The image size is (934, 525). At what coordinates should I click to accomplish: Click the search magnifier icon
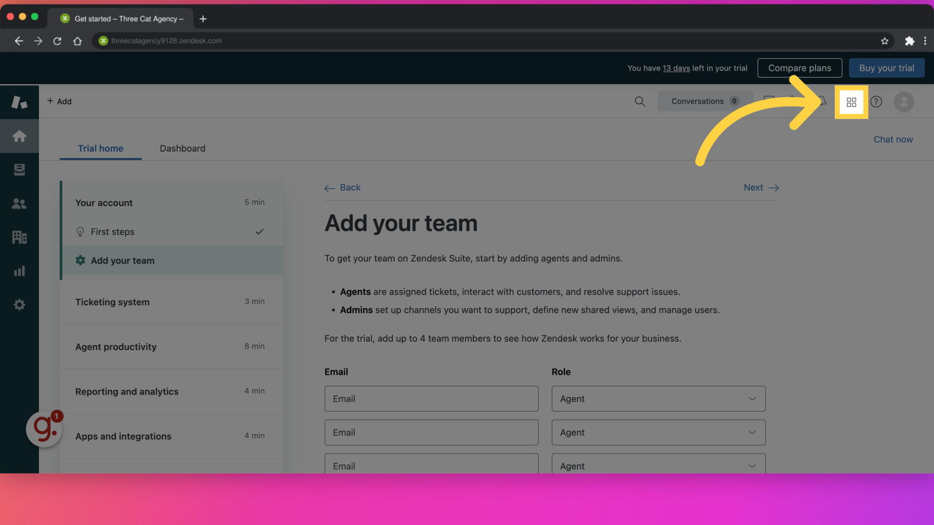[x=640, y=101]
